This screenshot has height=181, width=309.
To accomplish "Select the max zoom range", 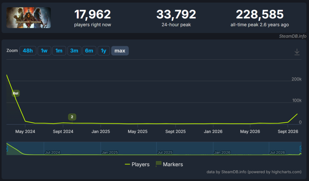I will [120, 51].
